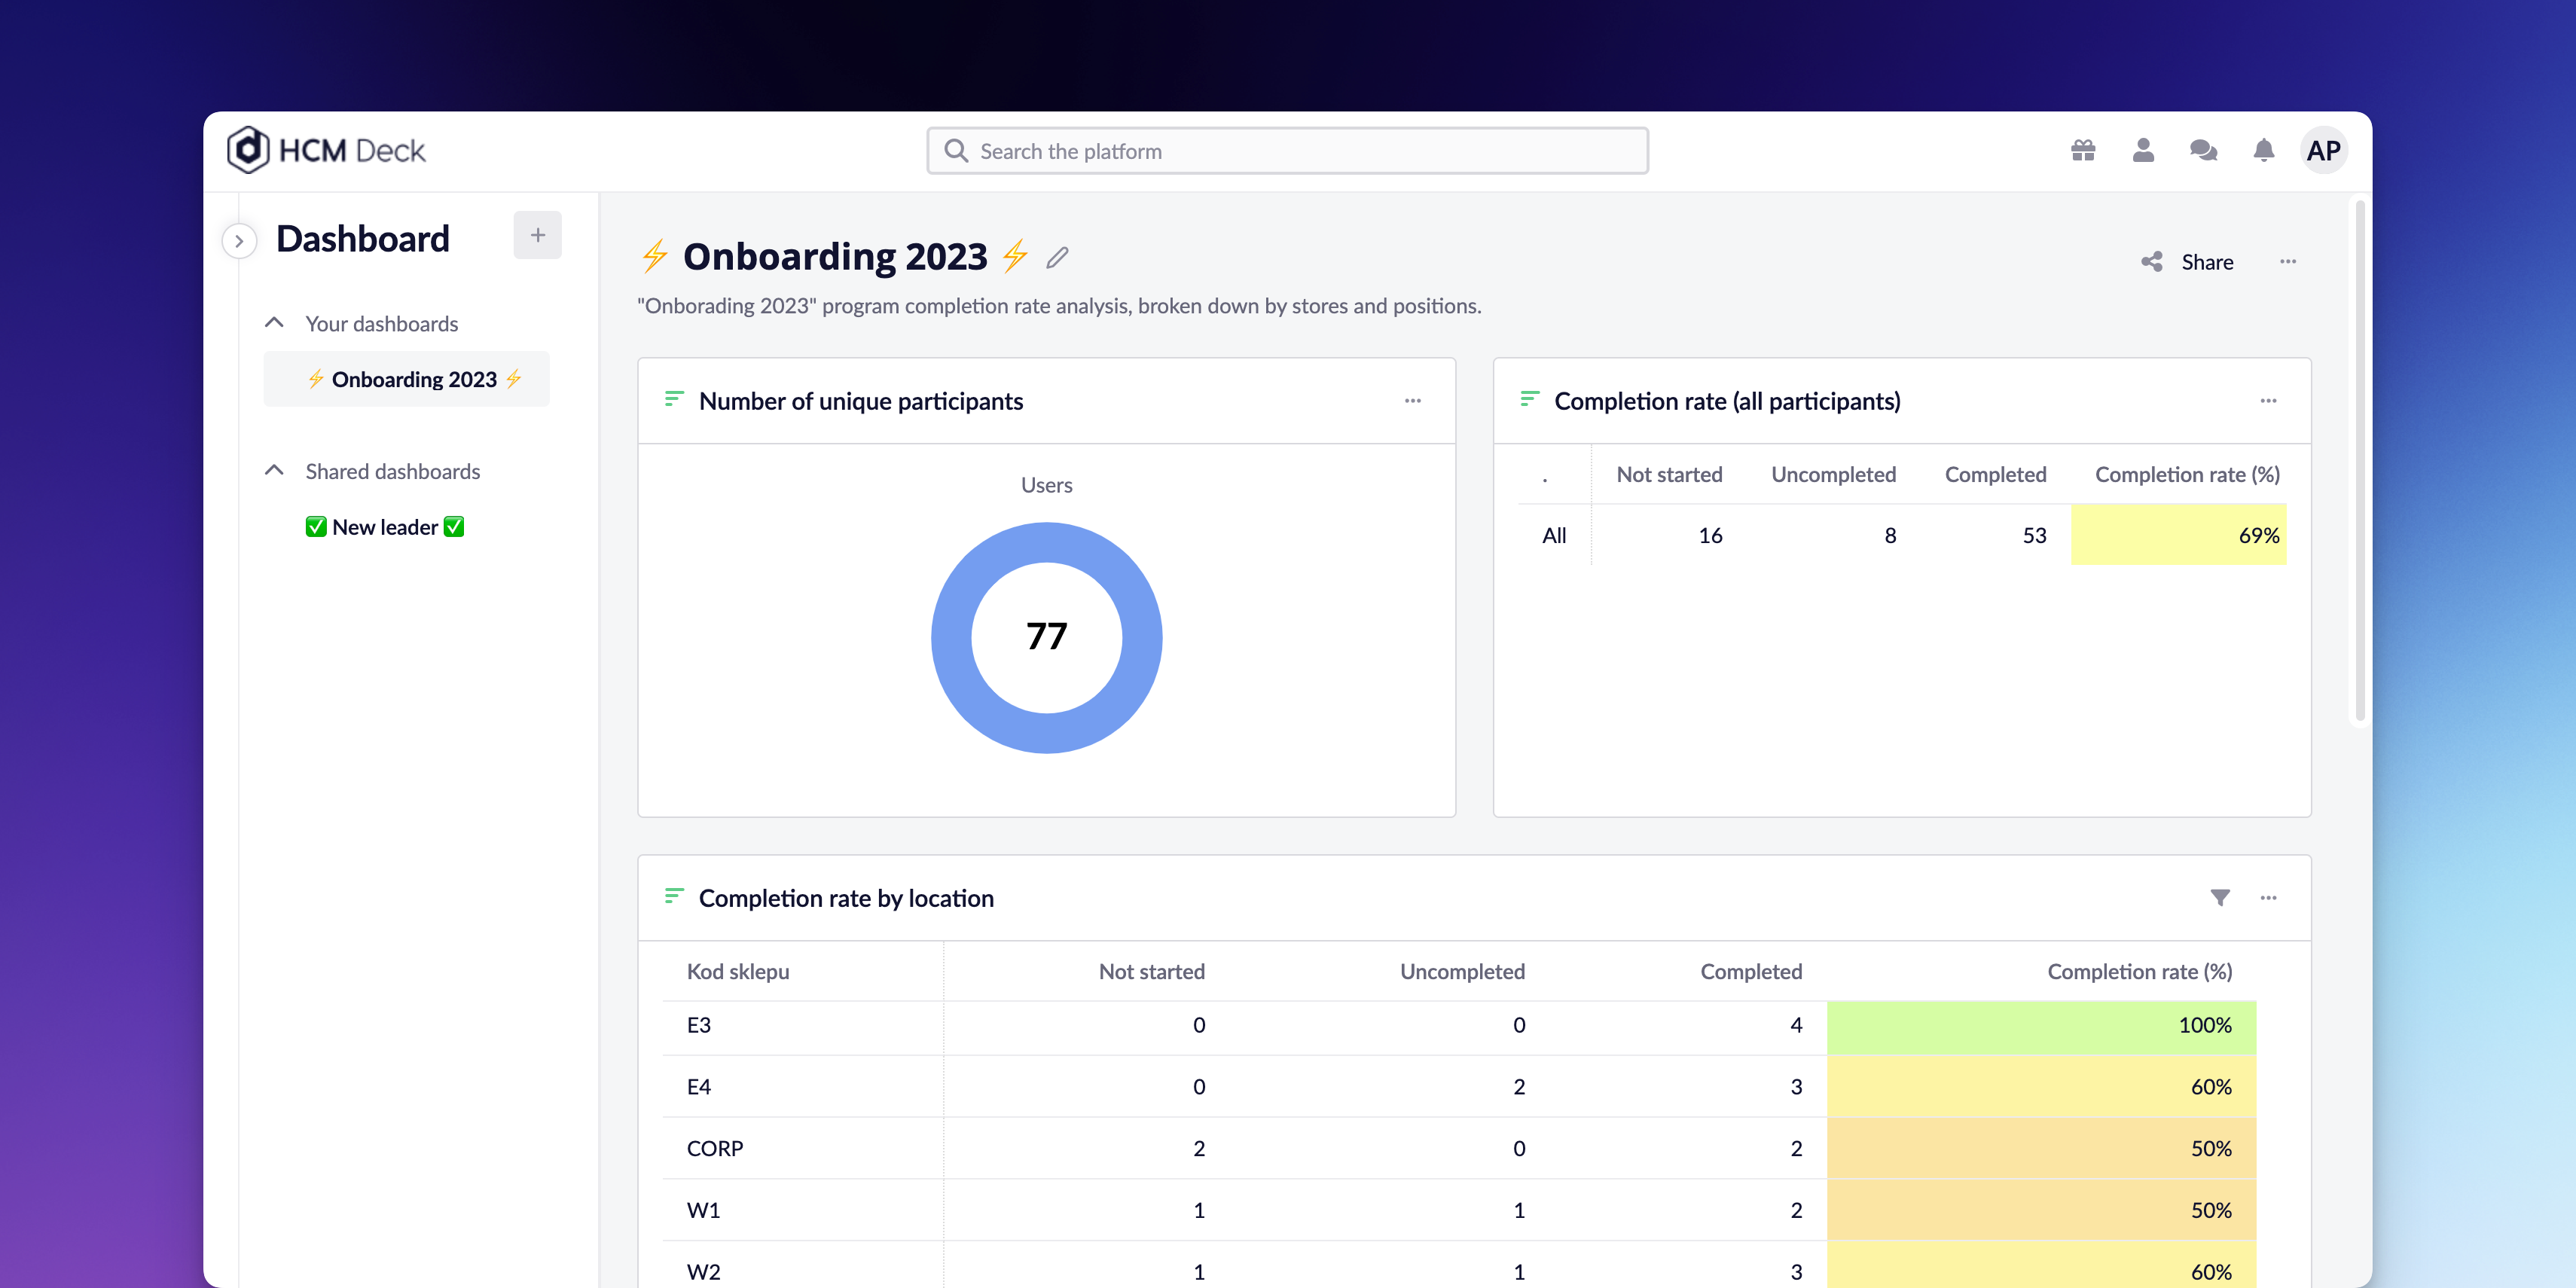This screenshot has height=1288, width=2576.
Task: Open Completion rate (all participants) options
Action: 2268,401
